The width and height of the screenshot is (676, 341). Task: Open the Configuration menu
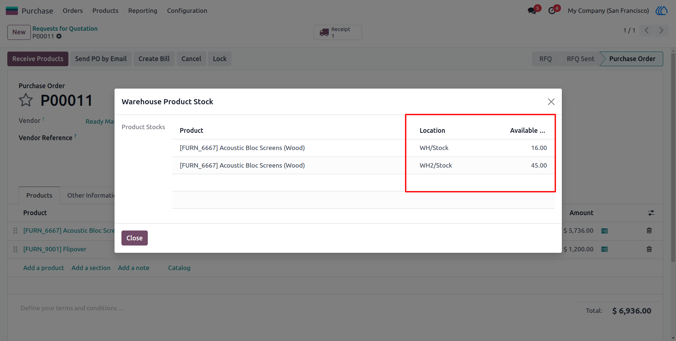(x=187, y=11)
